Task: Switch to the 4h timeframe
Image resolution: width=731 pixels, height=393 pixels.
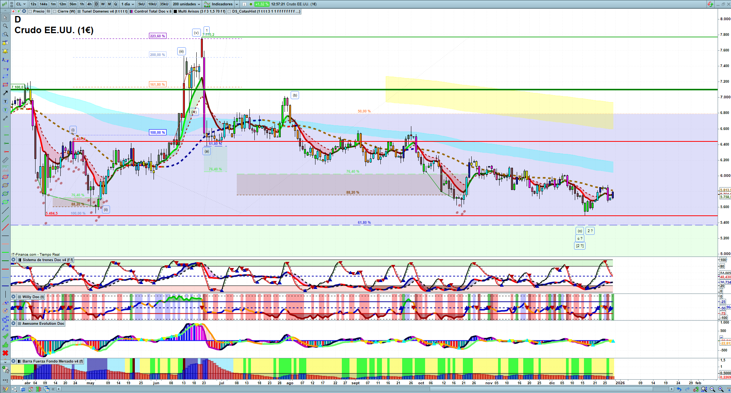Action: 89,4
